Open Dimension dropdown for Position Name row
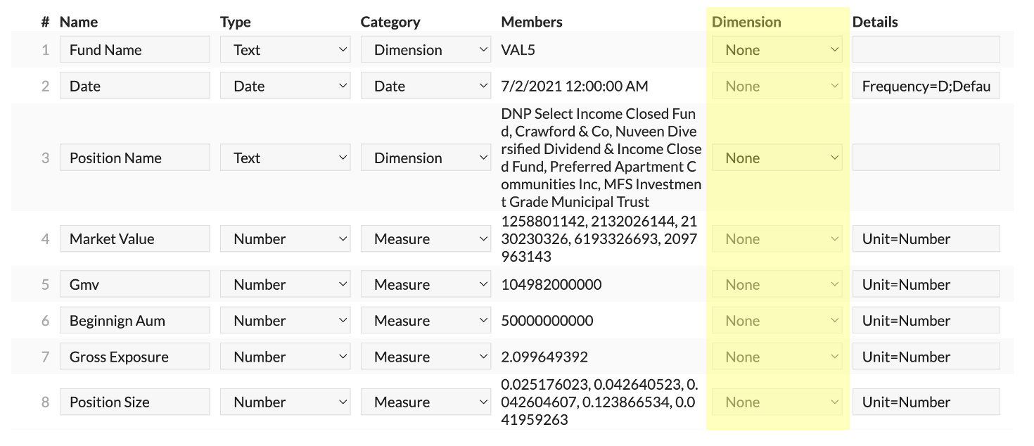The width and height of the screenshot is (1034, 446). click(777, 158)
